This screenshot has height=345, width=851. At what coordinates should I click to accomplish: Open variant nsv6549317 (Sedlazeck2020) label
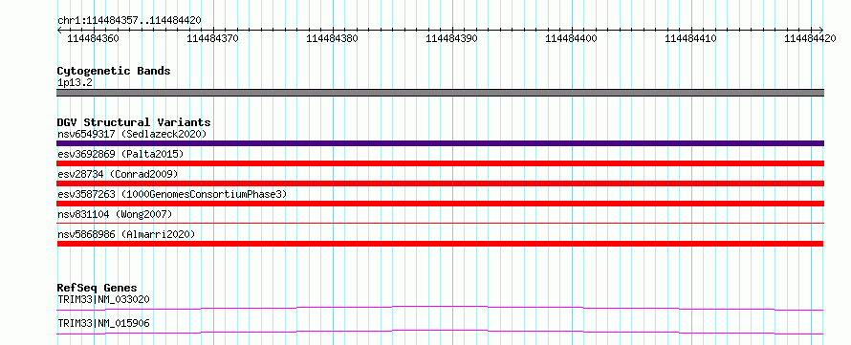132,134
